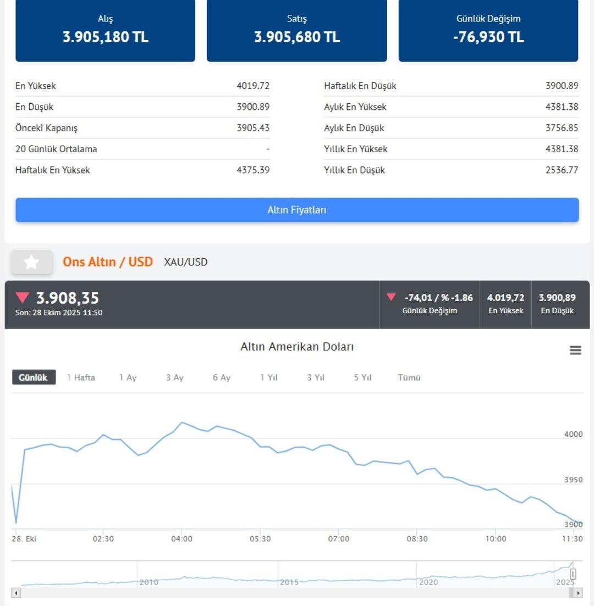Click the navigator range handle near 2025

pos(573,574)
